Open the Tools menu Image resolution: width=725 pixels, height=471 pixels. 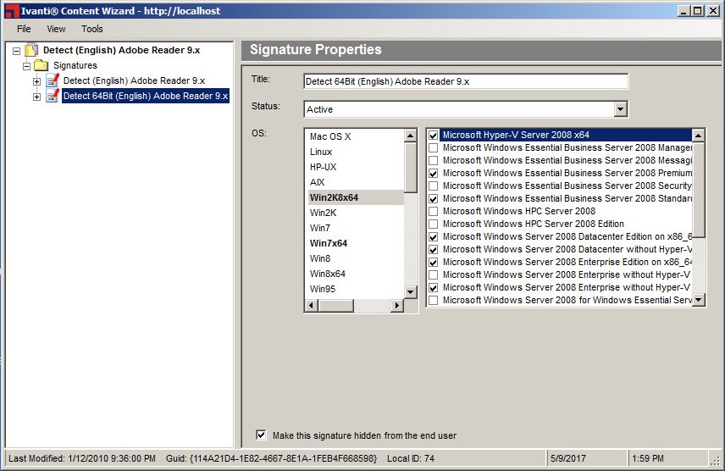tap(92, 29)
